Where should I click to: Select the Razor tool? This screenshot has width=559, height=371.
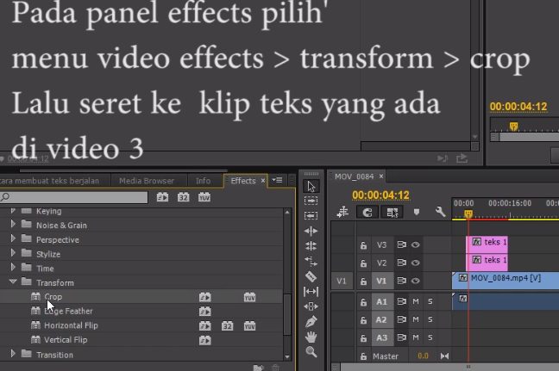pos(311,276)
